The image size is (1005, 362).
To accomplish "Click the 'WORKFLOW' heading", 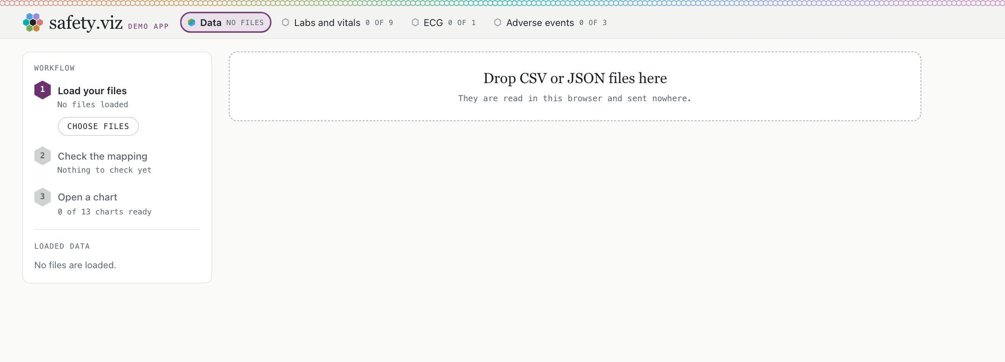I will (x=54, y=68).
